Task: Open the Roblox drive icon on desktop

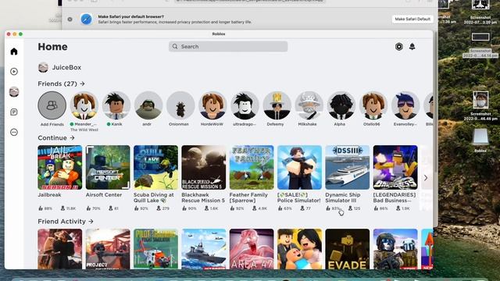Action: (480, 137)
